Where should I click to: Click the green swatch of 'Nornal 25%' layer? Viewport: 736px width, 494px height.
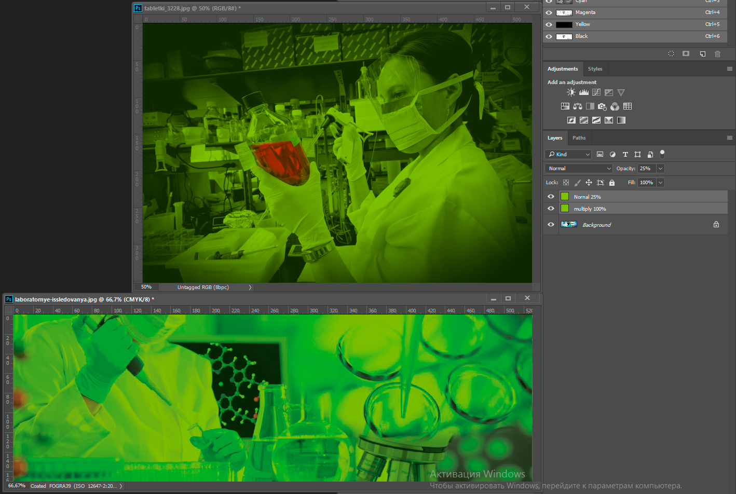(x=565, y=196)
